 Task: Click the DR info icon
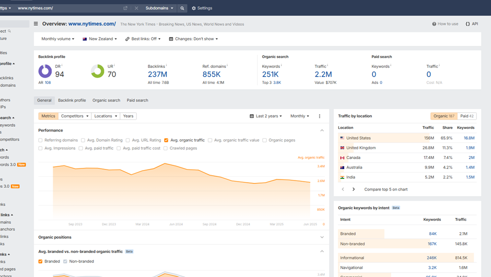[62, 65]
